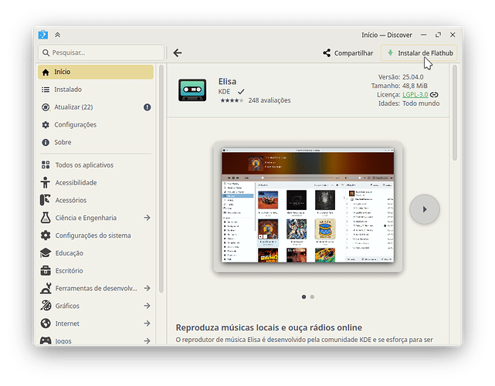Viewport: 495px width, 386px height.
Task: Click the license link chain icon
Action: pyautogui.click(x=434, y=95)
